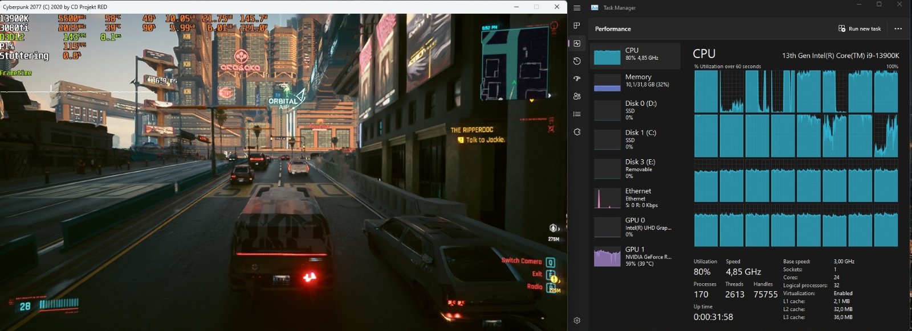Select Ethernet in the performance list
Viewport: 912px width, 331px height.
click(x=635, y=198)
